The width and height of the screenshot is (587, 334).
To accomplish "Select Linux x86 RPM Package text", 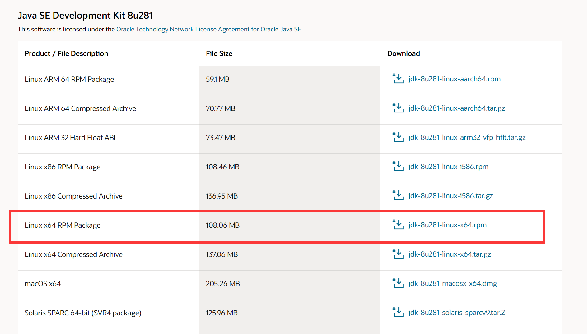I will click(63, 167).
